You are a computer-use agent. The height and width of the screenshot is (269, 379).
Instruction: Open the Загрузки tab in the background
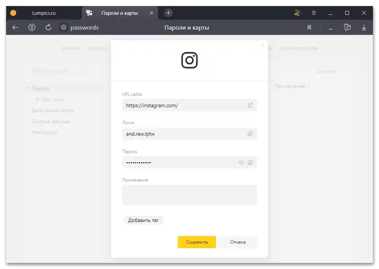(x=97, y=48)
